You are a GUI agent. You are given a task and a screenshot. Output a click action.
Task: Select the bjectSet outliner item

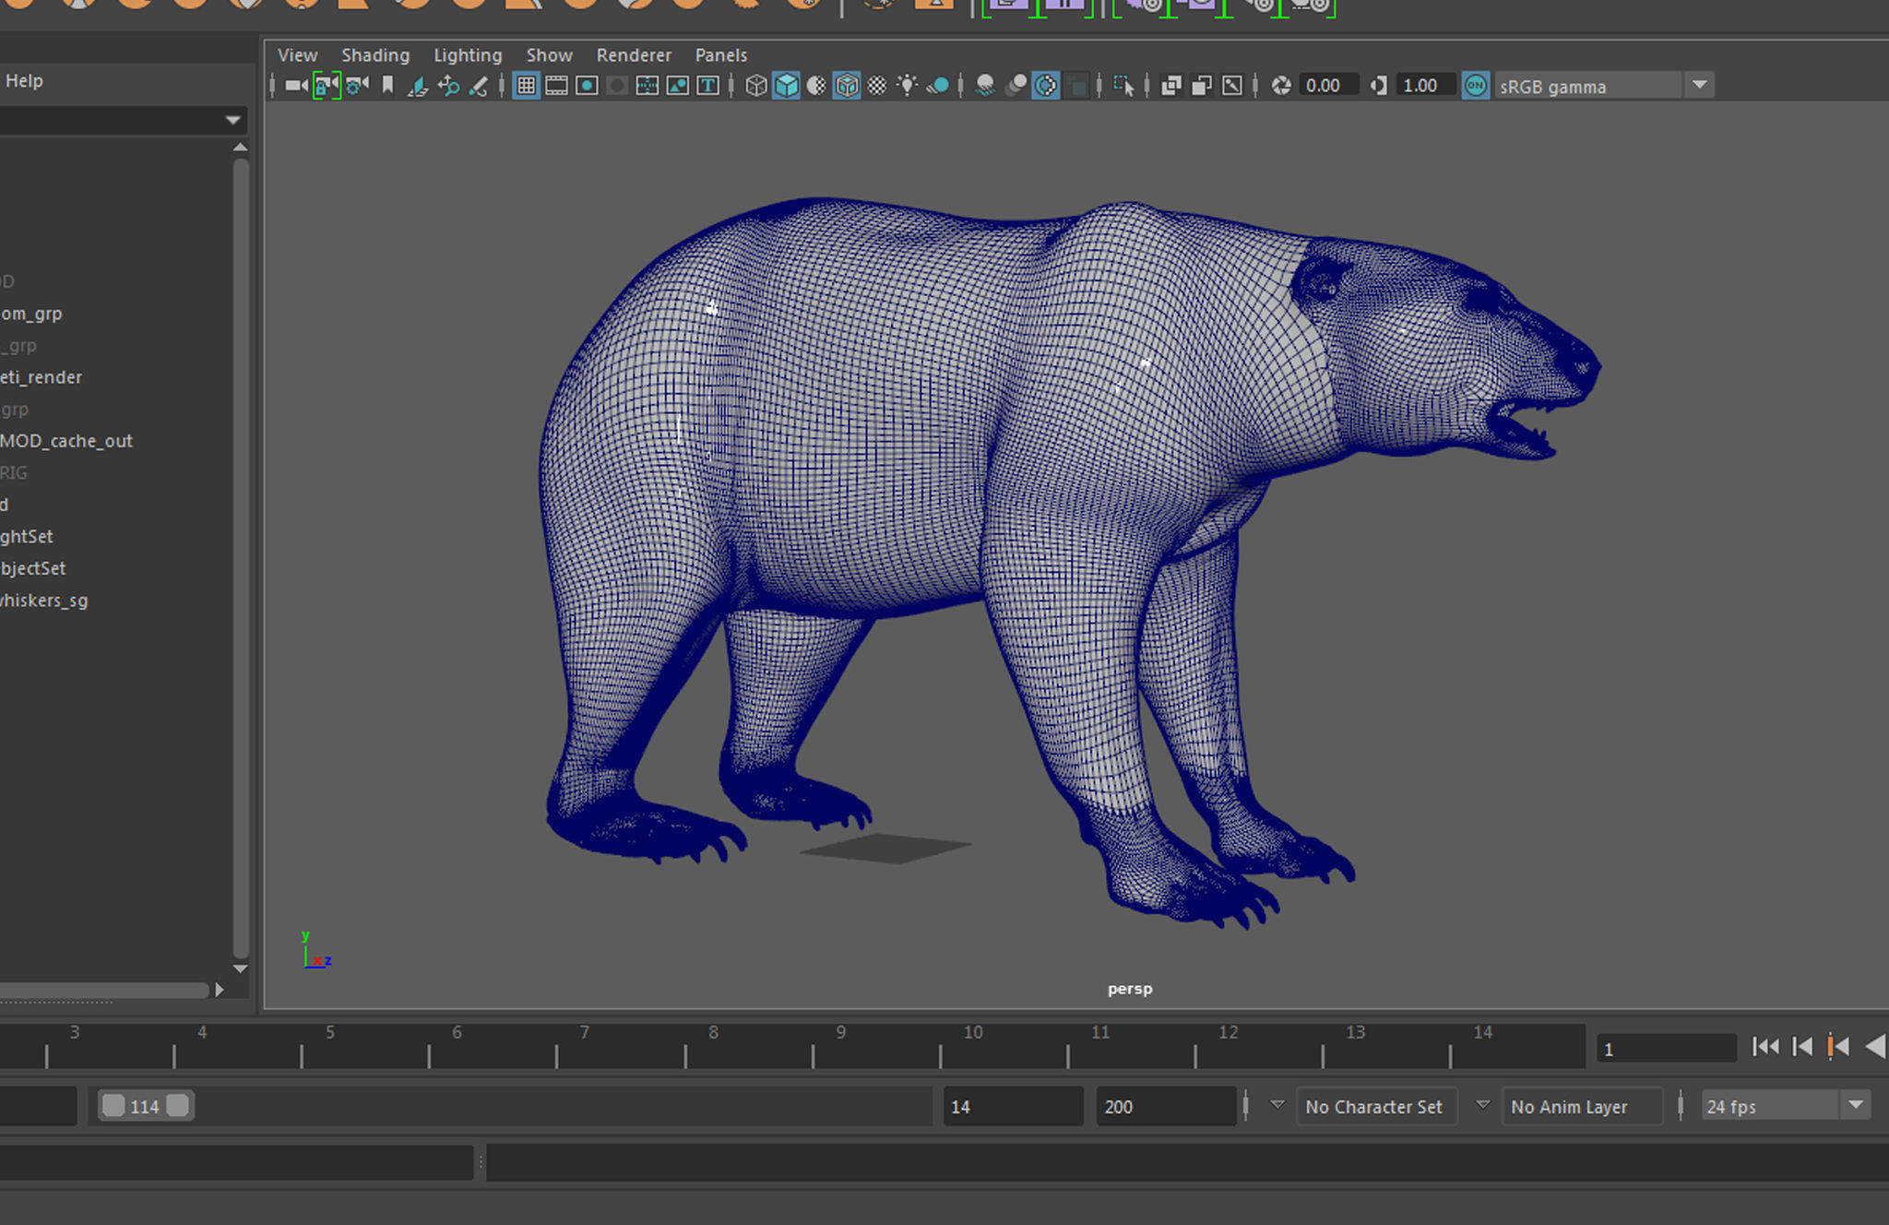(x=33, y=568)
